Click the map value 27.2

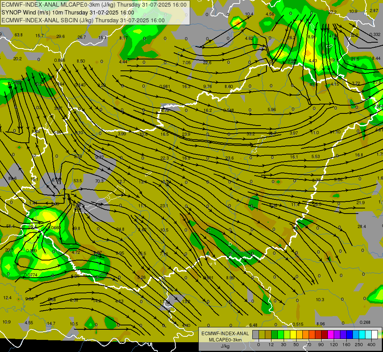[333, 12]
